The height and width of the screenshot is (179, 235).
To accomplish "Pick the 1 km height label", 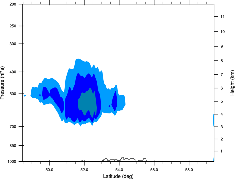I will click(x=221, y=151).
